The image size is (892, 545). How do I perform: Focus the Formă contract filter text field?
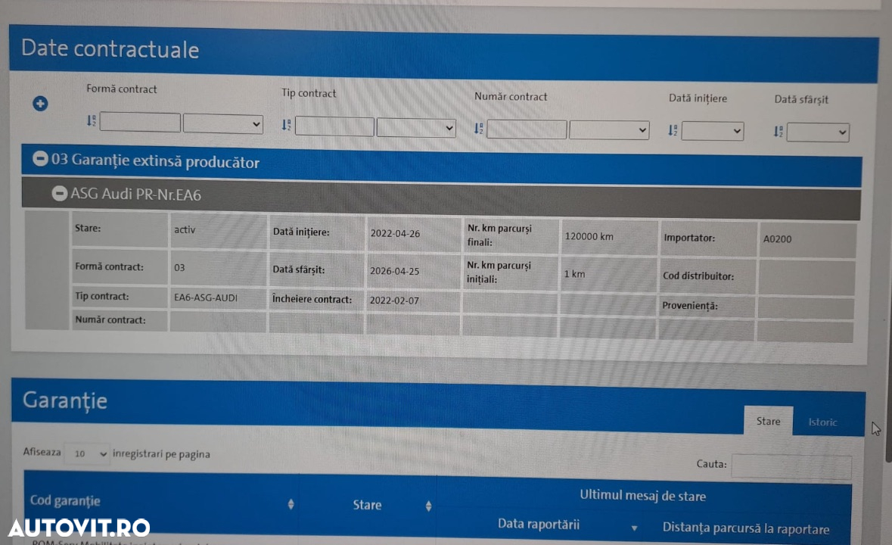[x=140, y=123]
